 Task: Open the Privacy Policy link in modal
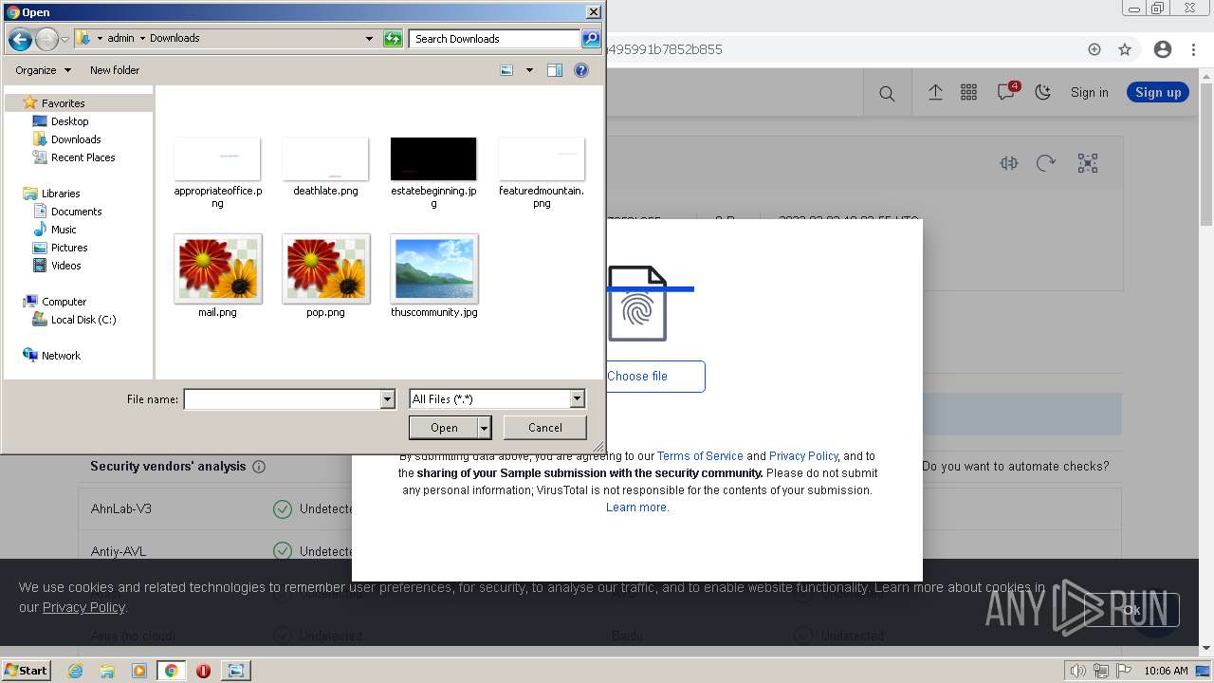click(x=803, y=456)
